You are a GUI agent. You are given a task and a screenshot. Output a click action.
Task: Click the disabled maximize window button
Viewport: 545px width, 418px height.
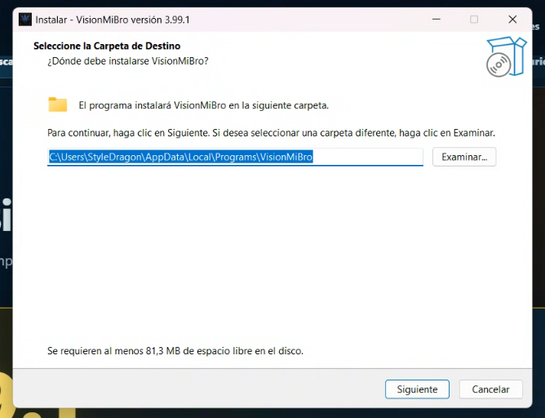point(474,20)
